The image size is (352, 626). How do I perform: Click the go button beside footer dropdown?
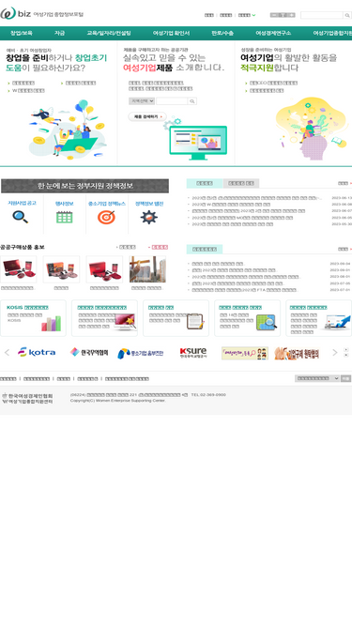[345, 378]
